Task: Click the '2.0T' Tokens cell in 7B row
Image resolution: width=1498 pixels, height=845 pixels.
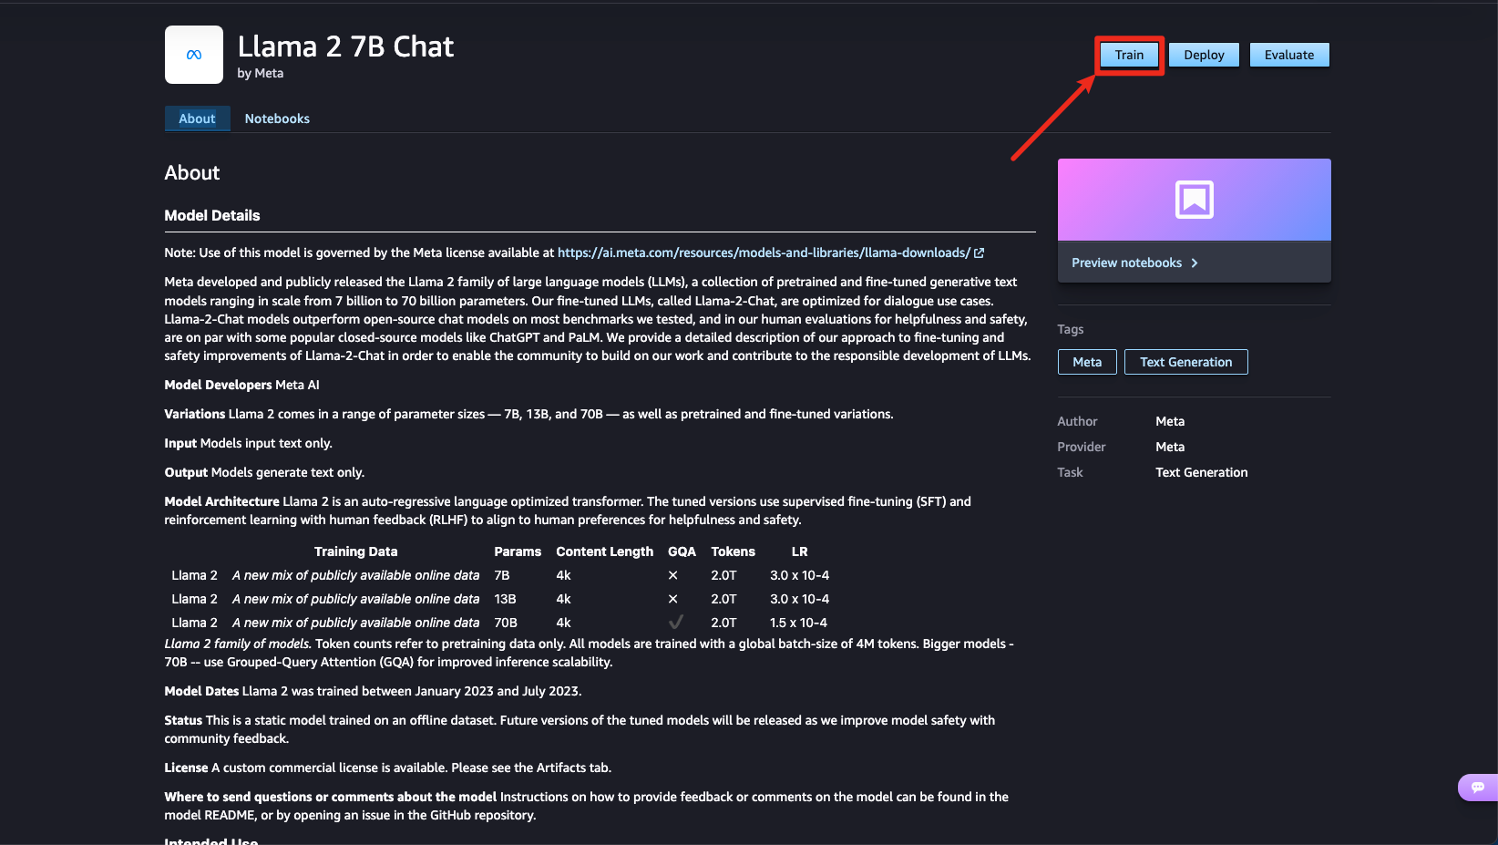Action: 723,575
